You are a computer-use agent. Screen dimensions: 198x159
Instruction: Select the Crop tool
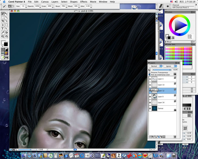(3, 21)
